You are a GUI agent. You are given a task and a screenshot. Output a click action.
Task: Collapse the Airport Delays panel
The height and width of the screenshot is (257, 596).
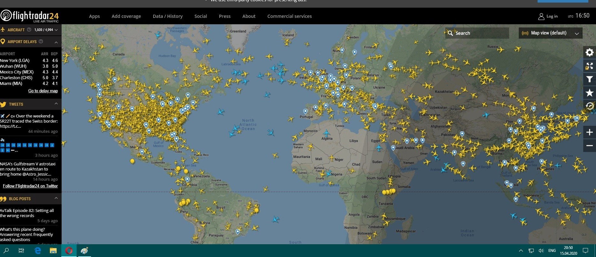pyautogui.click(x=56, y=42)
